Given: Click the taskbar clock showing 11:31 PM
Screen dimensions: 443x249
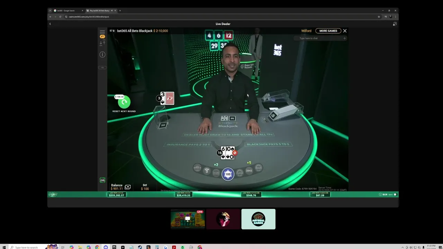Looking at the screenshot, I should (x=431, y=247).
